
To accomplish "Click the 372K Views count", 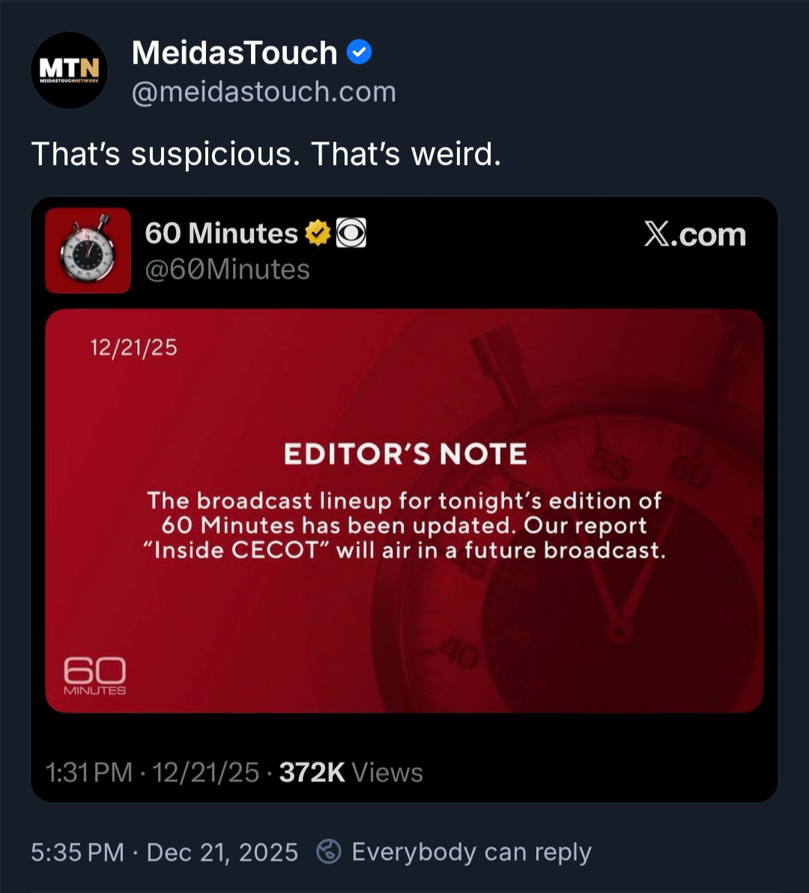I will coord(351,772).
